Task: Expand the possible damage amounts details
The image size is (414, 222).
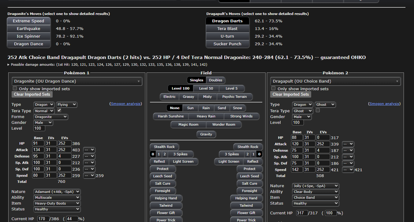Action: pyautogui.click(x=9, y=65)
